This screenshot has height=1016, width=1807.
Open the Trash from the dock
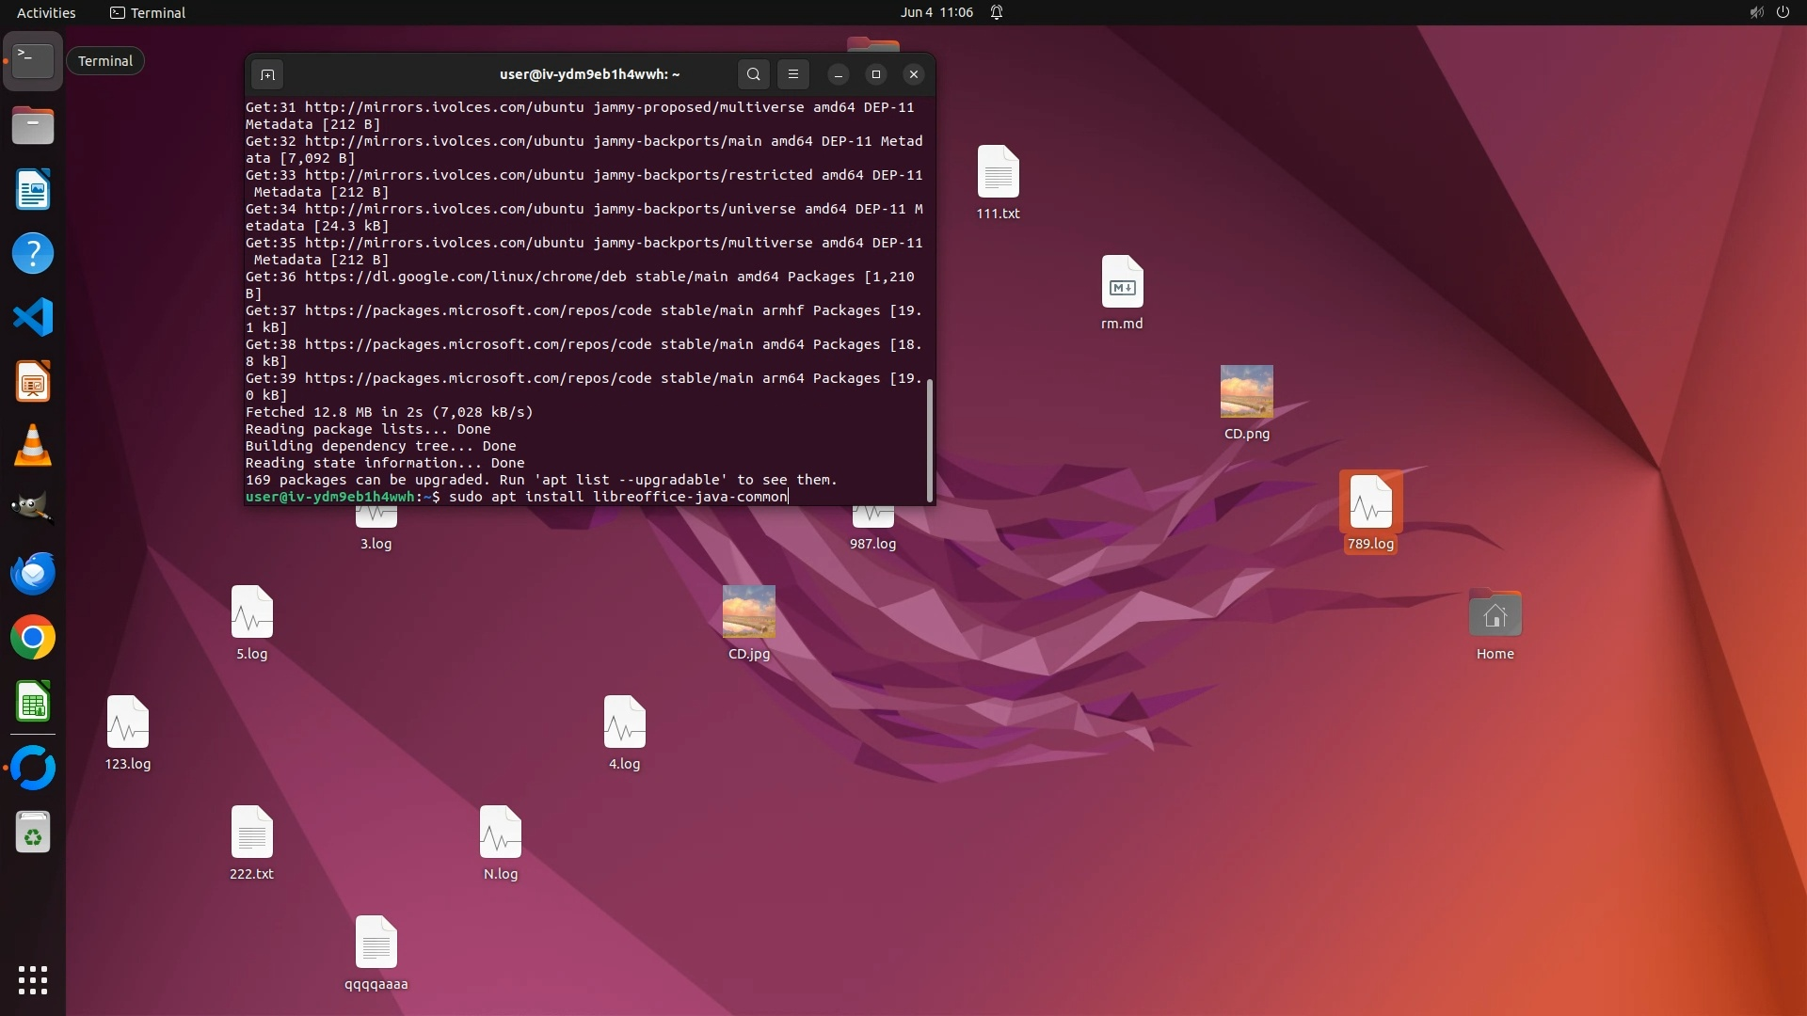tap(33, 833)
